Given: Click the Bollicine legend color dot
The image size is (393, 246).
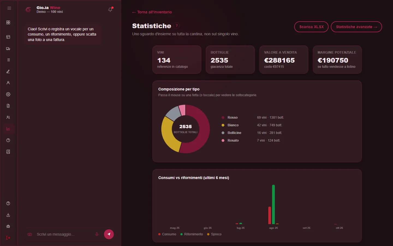Looking at the screenshot, I should 223,133.
